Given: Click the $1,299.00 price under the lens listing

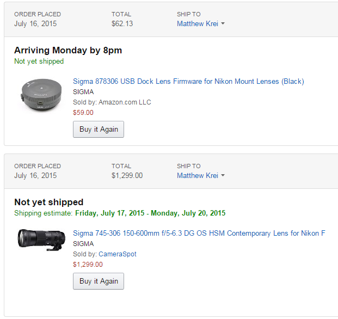Looking at the screenshot, I should click(x=88, y=265).
